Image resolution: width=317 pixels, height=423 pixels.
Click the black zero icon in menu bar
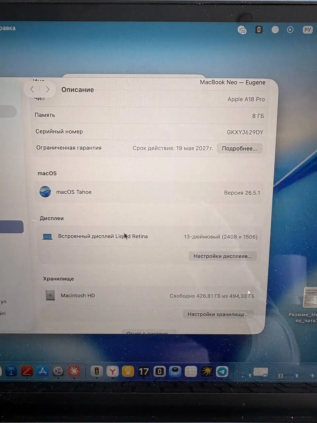pos(259,30)
